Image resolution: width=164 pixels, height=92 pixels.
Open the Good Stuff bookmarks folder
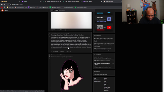[x=10, y=7]
